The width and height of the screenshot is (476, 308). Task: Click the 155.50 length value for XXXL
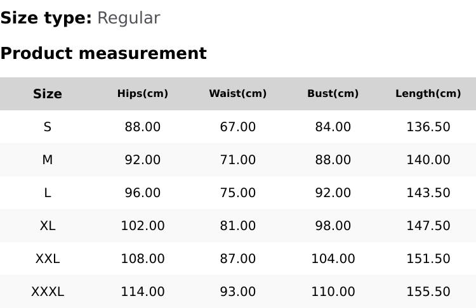click(x=428, y=292)
